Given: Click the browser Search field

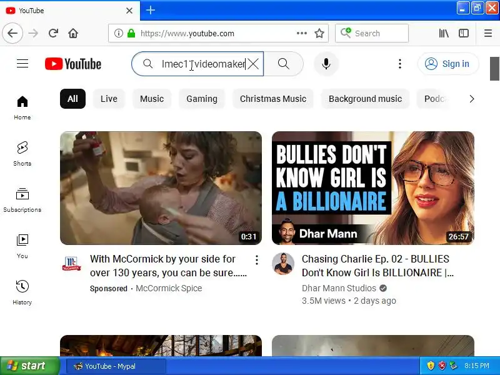Looking at the screenshot, I should point(372,33).
